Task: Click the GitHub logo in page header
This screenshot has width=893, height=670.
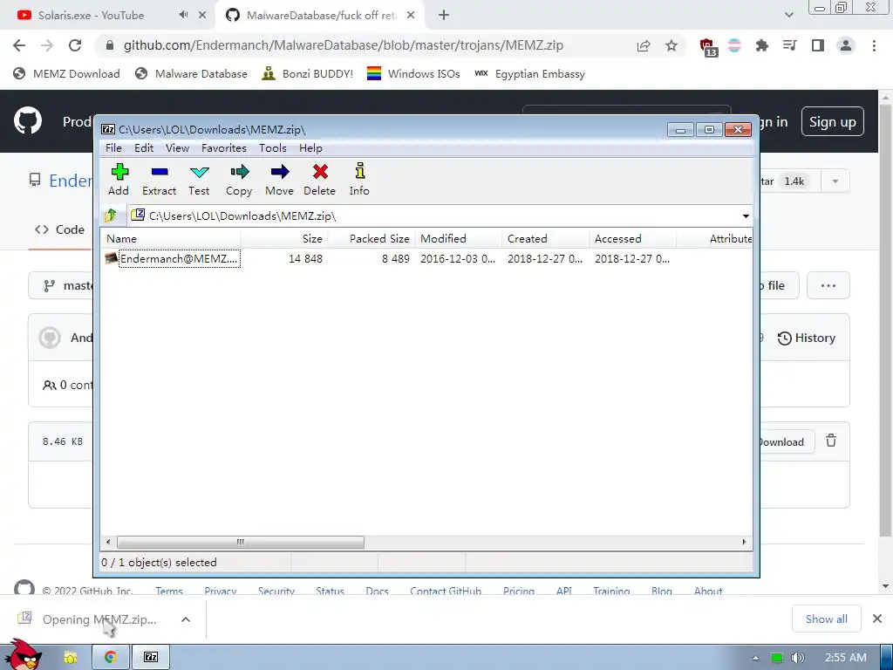Action: pos(27,120)
